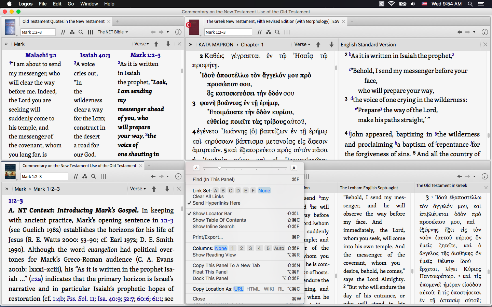492x307 pixels.
Task: Click down arrow in KATA MAPKON locator bar
Action: coord(331,44)
